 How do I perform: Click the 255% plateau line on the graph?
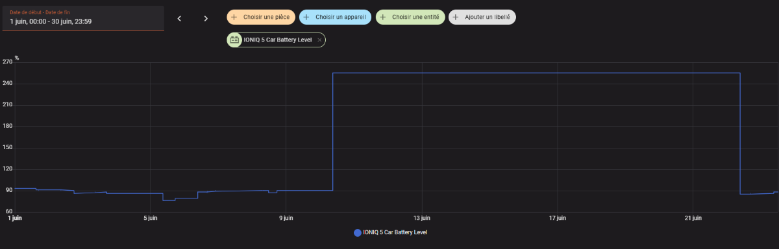536,73
